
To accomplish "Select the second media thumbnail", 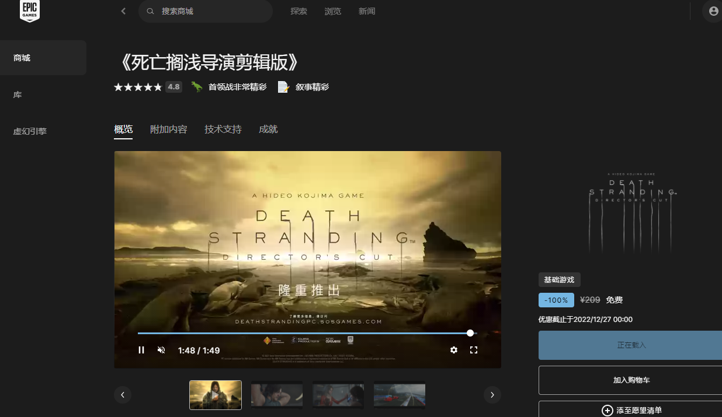I will pos(277,395).
